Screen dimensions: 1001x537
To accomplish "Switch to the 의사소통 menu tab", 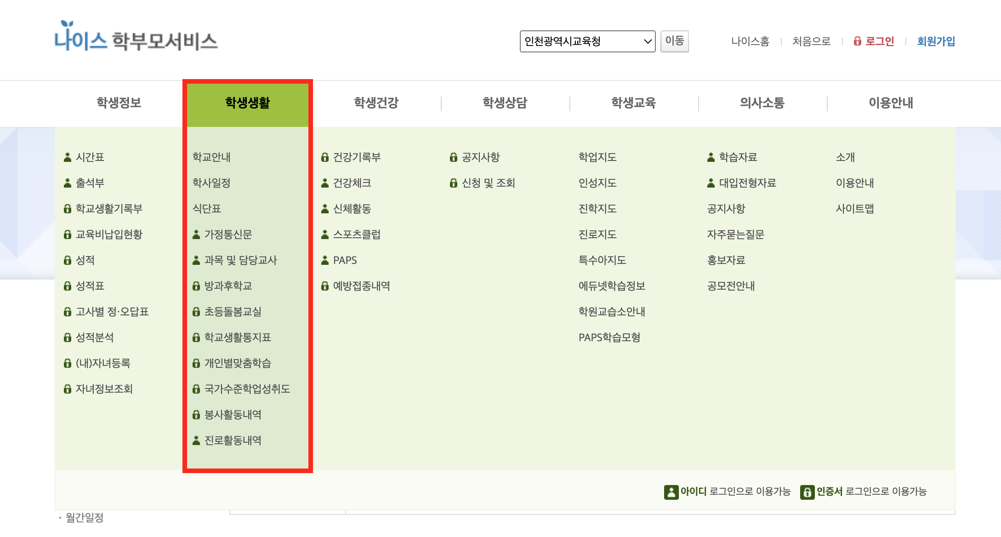I will pyautogui.click(x=762, y=103).
